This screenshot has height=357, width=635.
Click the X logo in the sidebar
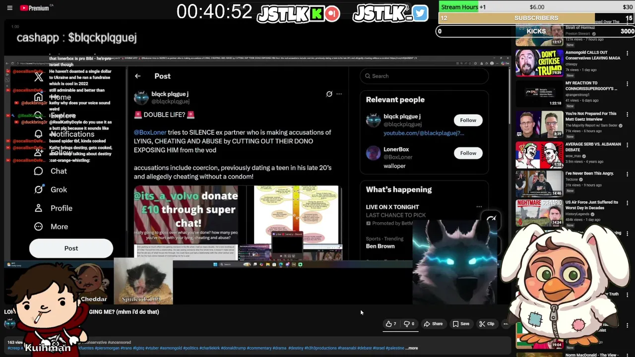pyautogui.click(x=39, y=77)
